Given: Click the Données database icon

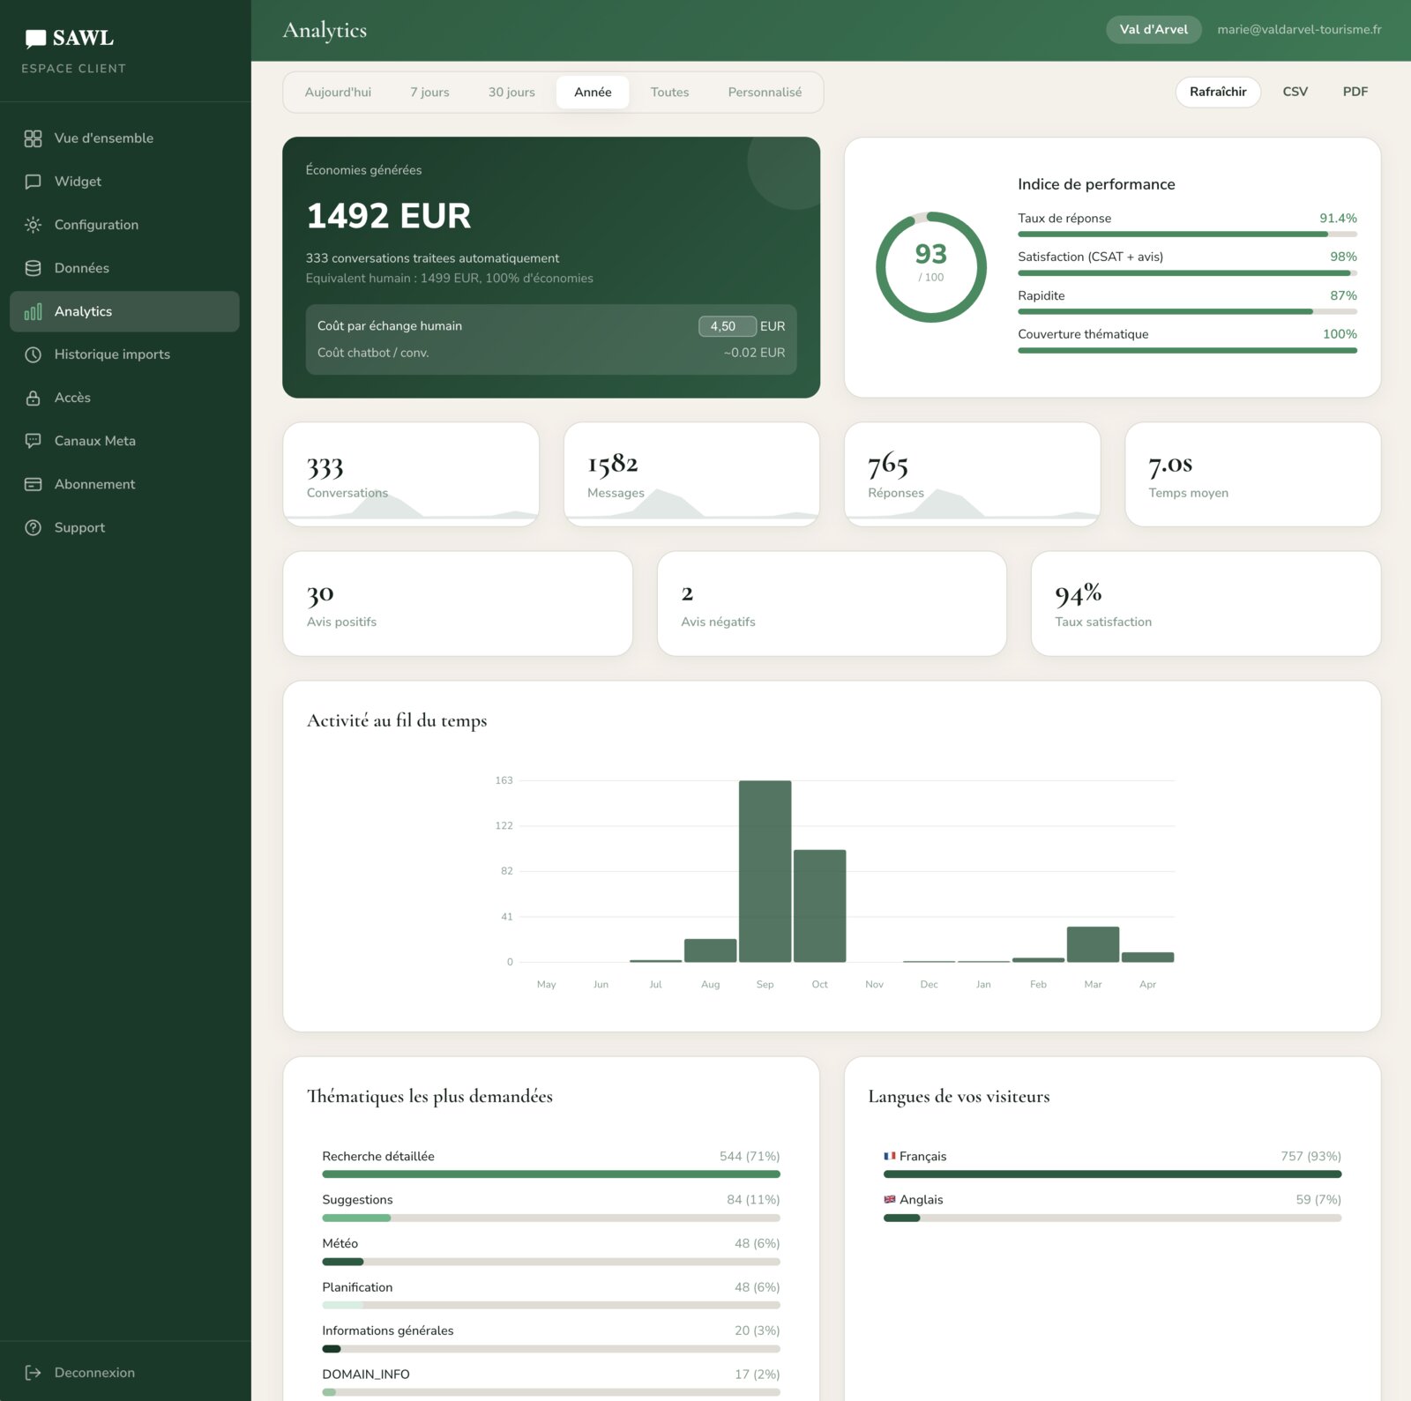Looking at the screenshot, I should pos(33,268).
